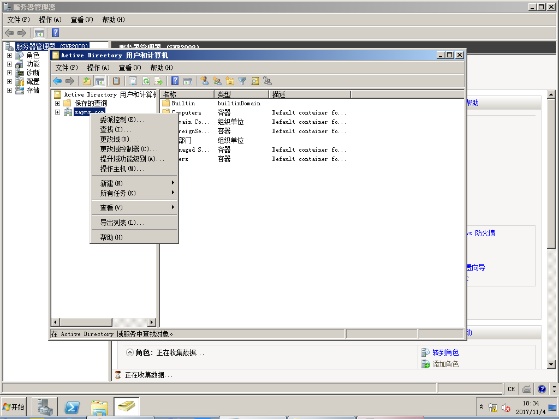559x419 pixels.
Task: Expand the 功能 node in Server Manager tree
Action: tap(9, 64)
